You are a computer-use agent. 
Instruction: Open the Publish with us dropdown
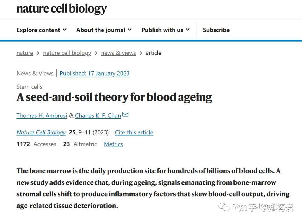[x=162, y=30]
